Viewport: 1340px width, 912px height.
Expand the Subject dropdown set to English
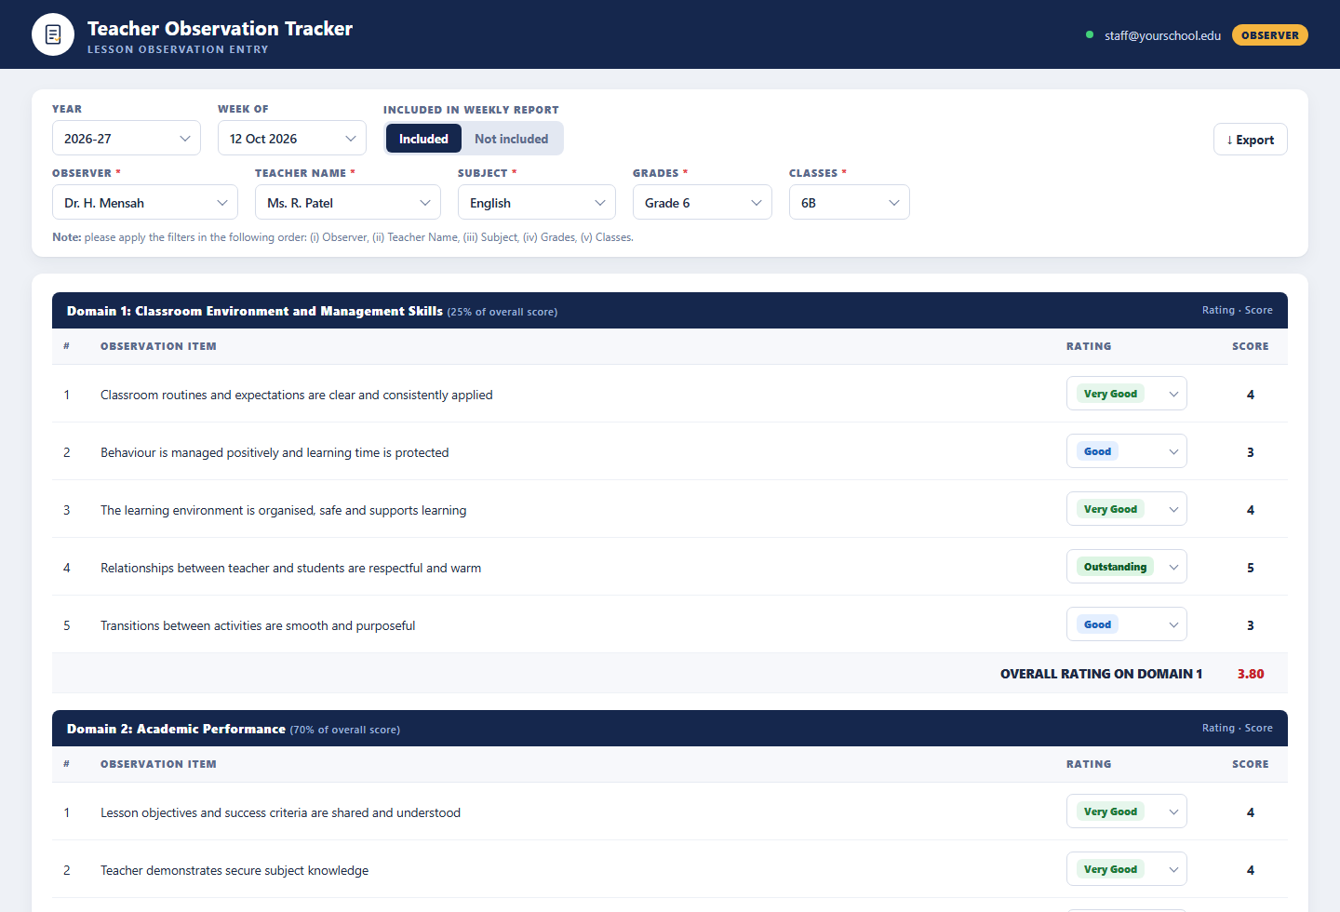537,203
